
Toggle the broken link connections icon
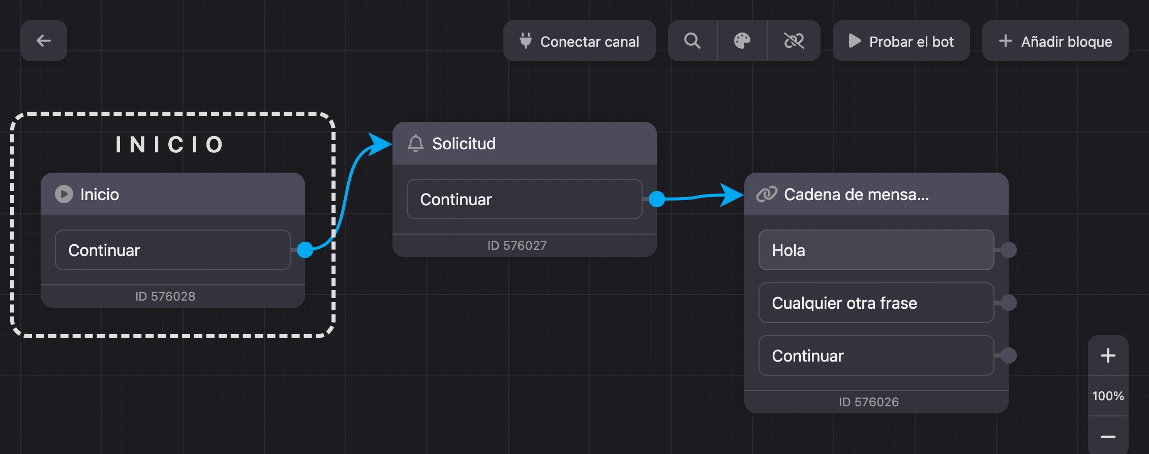point(794,41)
